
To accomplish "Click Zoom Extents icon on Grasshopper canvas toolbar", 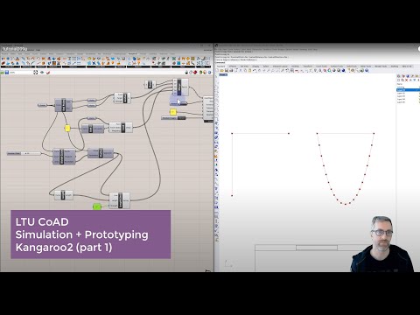I will [x=36, y=73].
